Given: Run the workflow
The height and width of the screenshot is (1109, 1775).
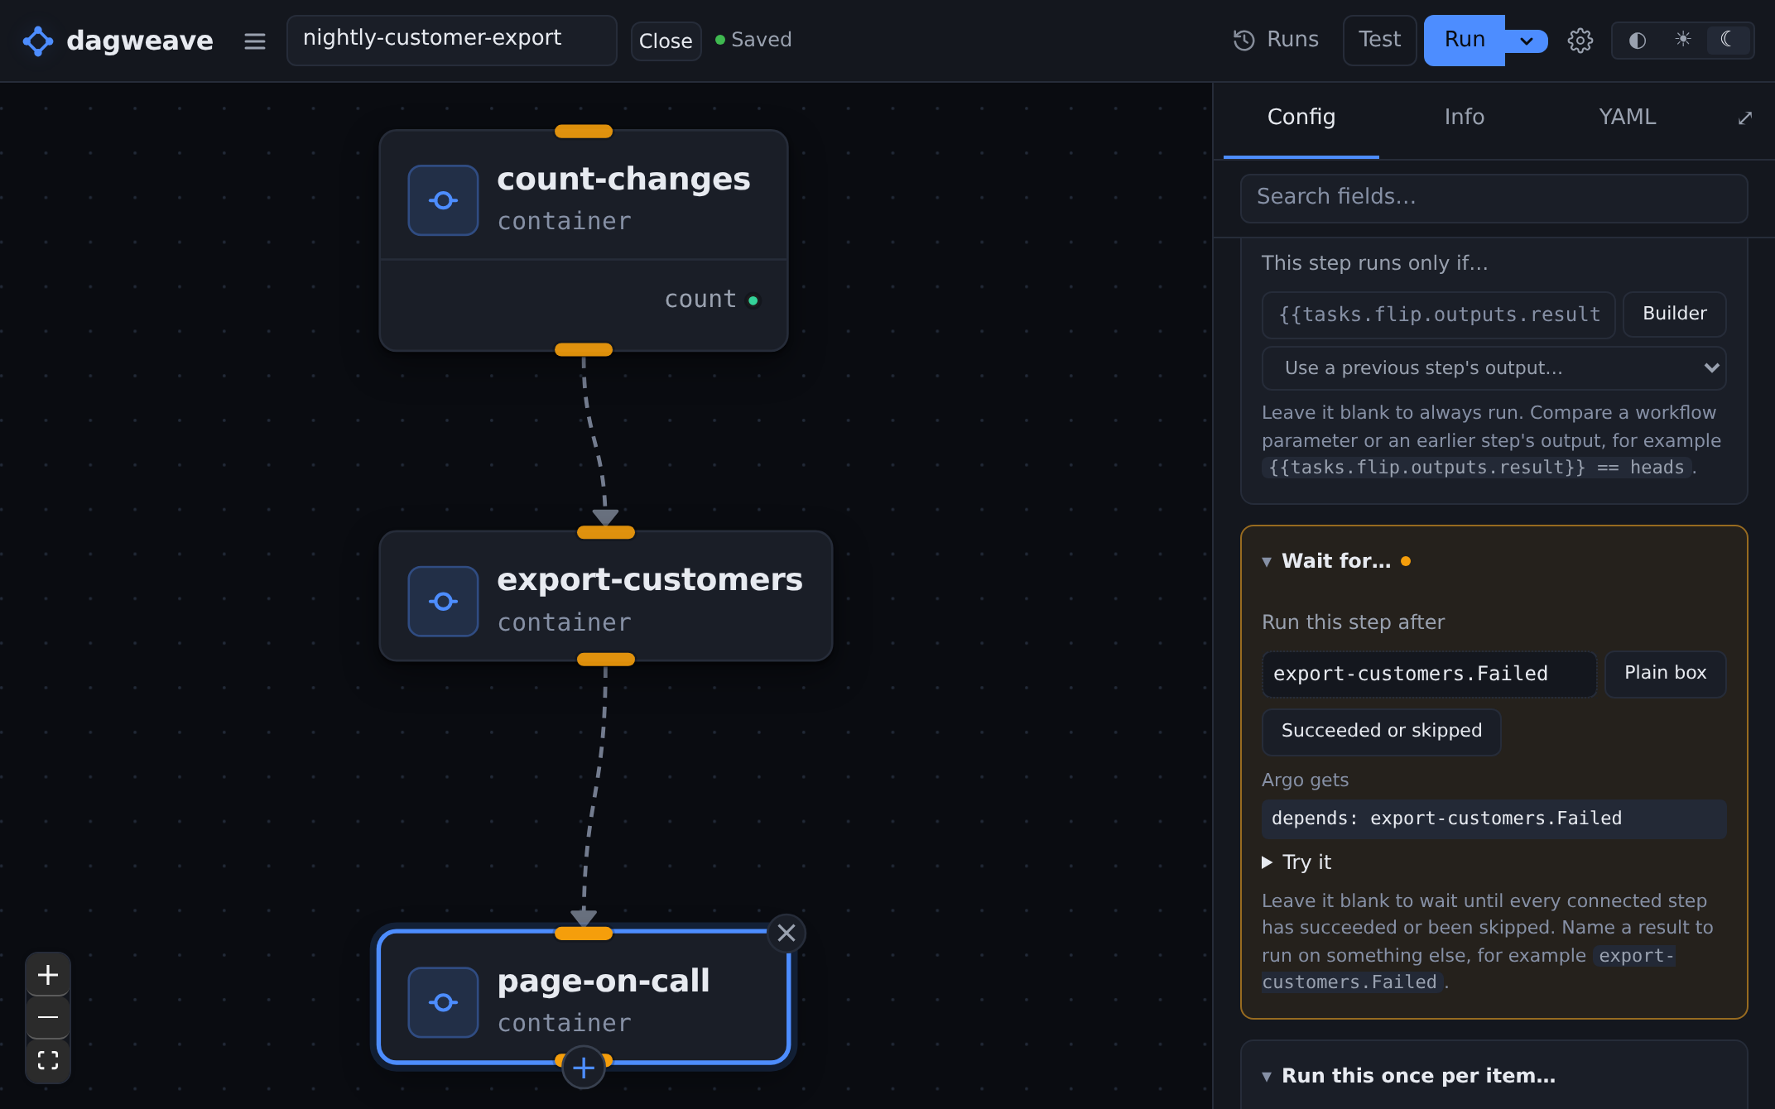Looking at the screenshot, I should tap(1464, 40).
